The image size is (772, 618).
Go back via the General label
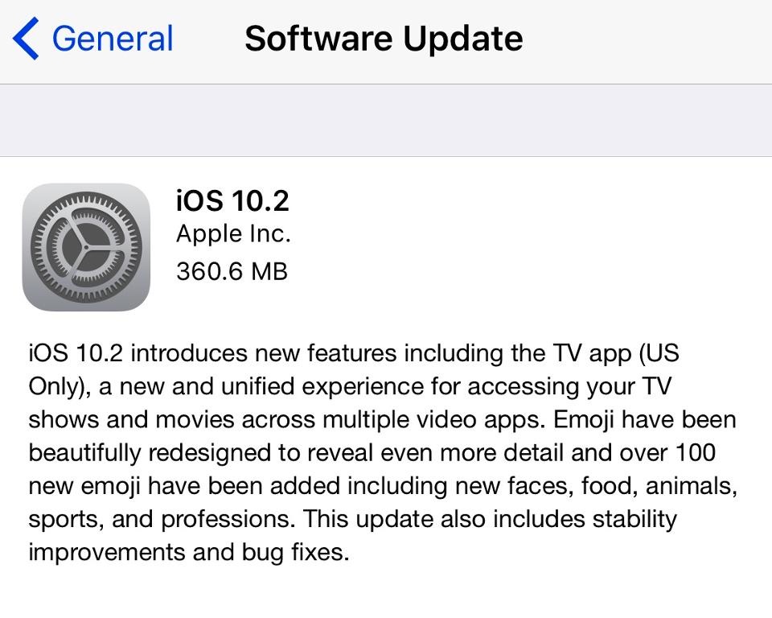coord(113,39)
